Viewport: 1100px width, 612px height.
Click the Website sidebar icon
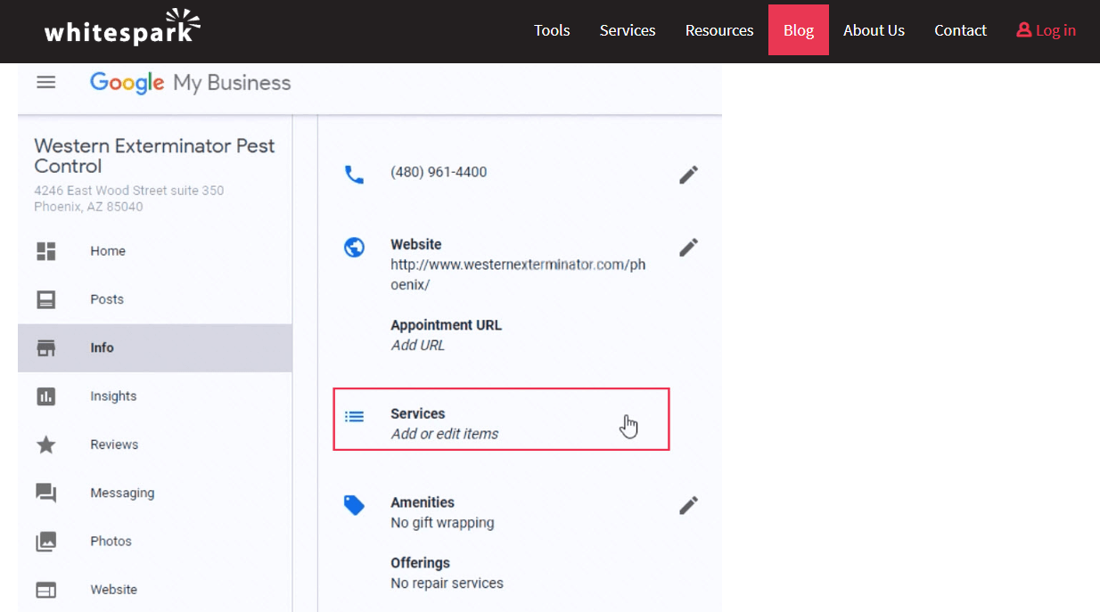45,590
